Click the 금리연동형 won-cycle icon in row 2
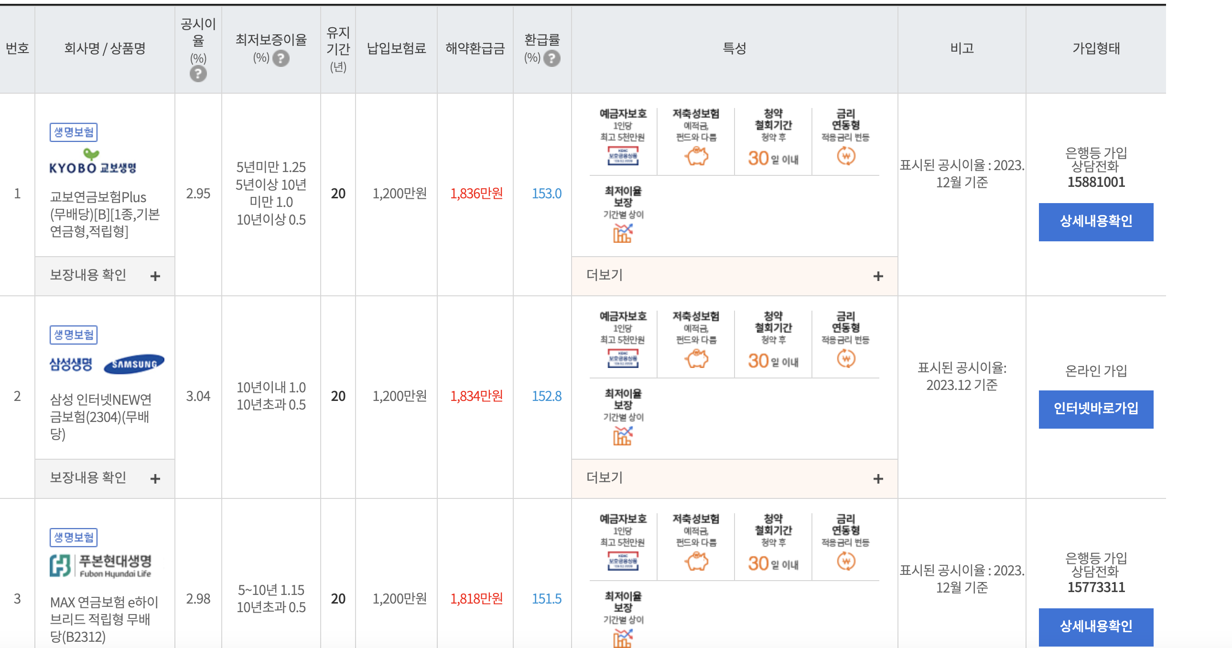This screenshot has width=1232, height=648. click(846, 359)
